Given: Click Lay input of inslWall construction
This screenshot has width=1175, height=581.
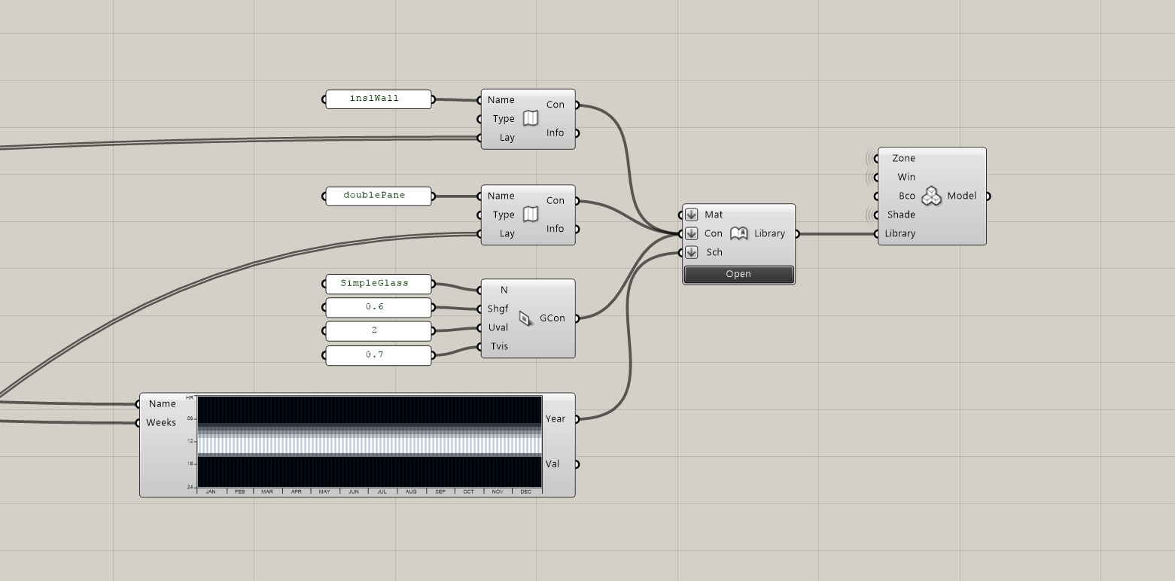Looking at the screenshot, I should coord(507,138).
